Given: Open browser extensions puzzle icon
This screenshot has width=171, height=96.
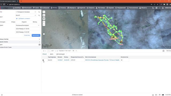Looking at the screenshot, I should pyautogui.click(x=164, y=5).
